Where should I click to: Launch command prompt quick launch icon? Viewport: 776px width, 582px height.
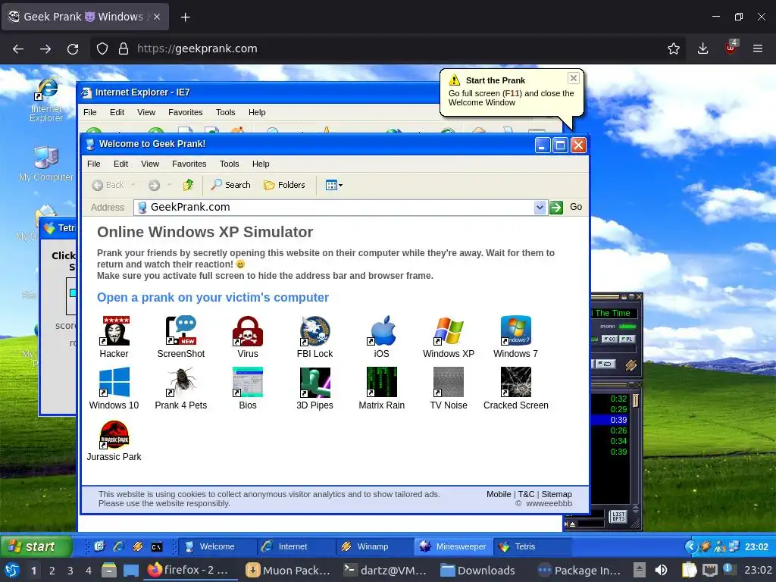(x=156, y=547)
